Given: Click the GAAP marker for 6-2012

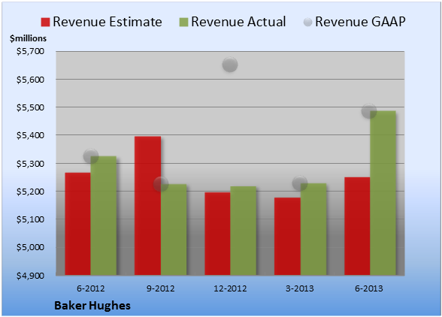Looking at the screenshot, I should (x=91, y=155).
